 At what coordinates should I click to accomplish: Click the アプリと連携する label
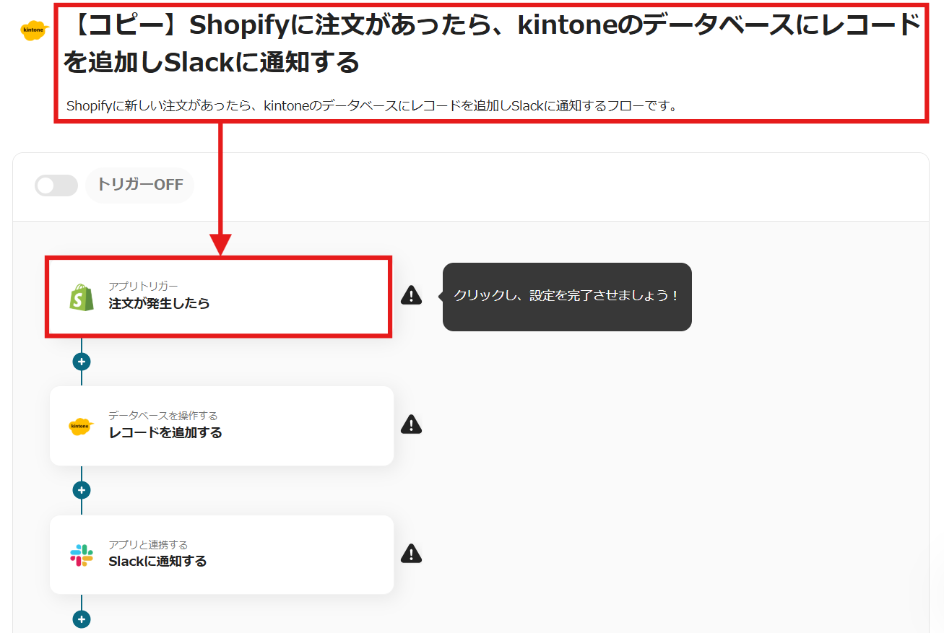[148, 545]
